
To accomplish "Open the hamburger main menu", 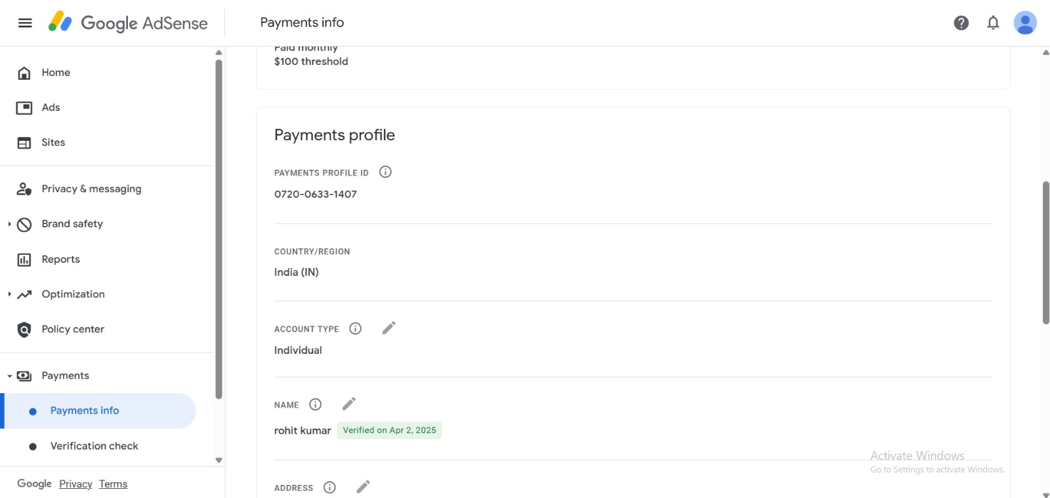I will 25,23.
